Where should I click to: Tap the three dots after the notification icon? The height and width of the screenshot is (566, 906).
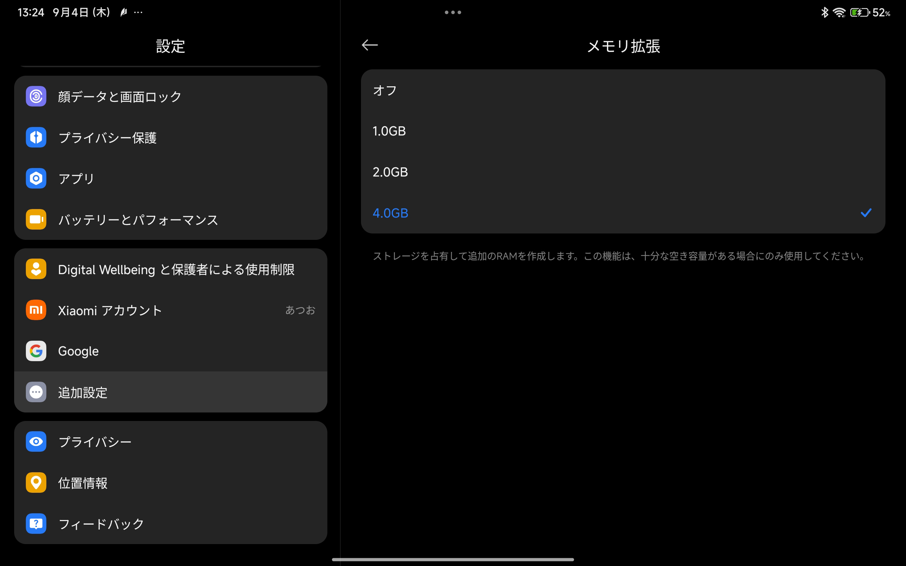pyautogui.click(x=138, y=12)
